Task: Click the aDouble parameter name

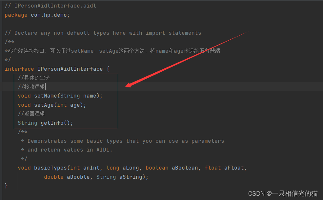Action: click(78, 177)
